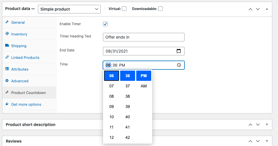
Task: Click the Attributes list icon
Action: click(7, 69)
